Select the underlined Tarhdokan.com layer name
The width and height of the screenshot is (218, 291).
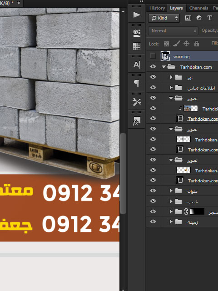pos(203,119)
